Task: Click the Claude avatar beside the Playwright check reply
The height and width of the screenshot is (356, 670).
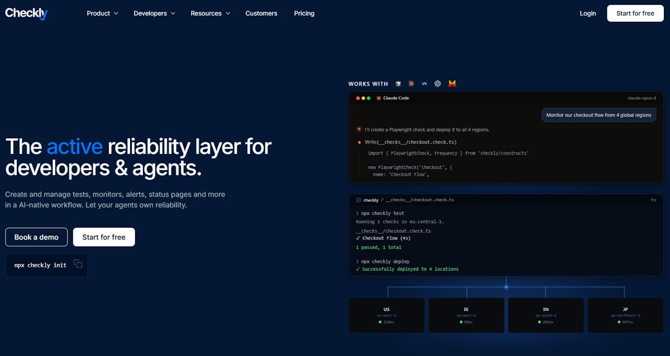Action: coord(359,129)
